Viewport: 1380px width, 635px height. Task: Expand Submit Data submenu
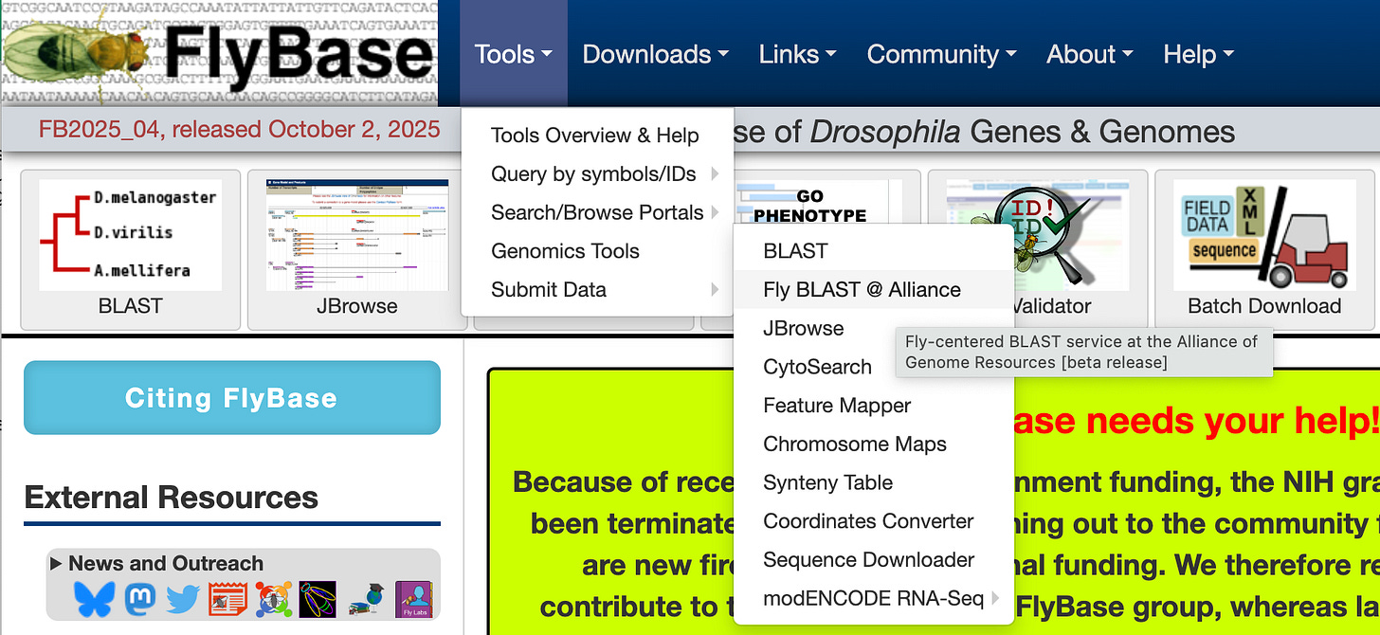pos(597,290)
